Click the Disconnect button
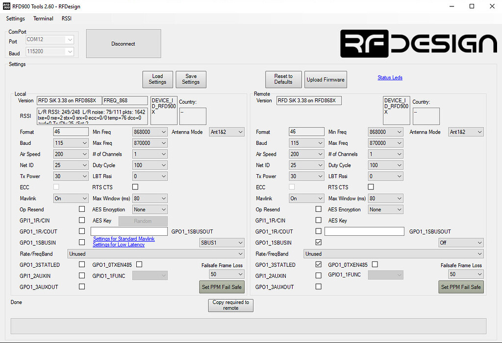The height and width of the screenshot is (343, 502). pos(123,44)
